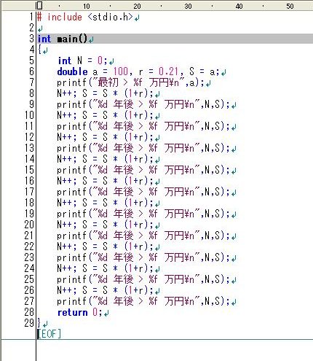Click line number 22 in gutter
This screenshot has height=361, width=313.
click(29, 247)
